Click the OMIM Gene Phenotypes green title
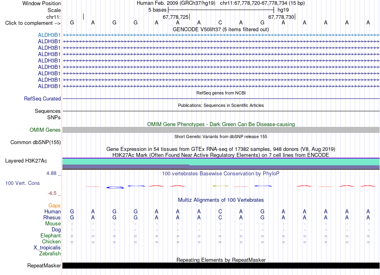Screen dimensions: 380x275 pos(221,124)
